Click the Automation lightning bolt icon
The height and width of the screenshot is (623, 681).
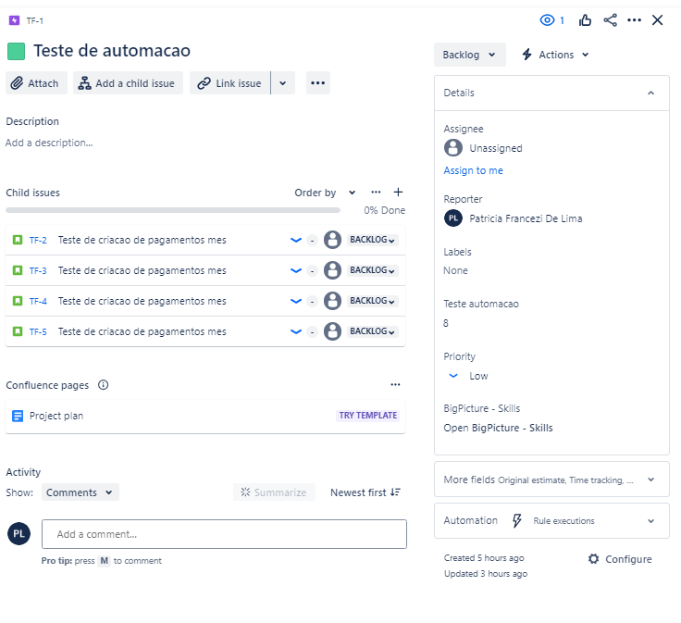click(517, 520)
